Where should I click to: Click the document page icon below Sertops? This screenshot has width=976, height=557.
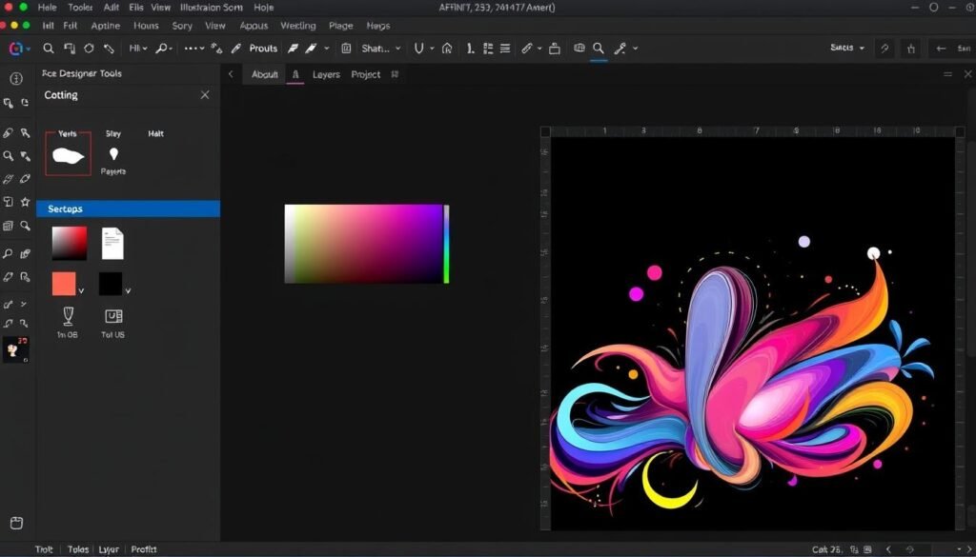(x=112, y=244)
